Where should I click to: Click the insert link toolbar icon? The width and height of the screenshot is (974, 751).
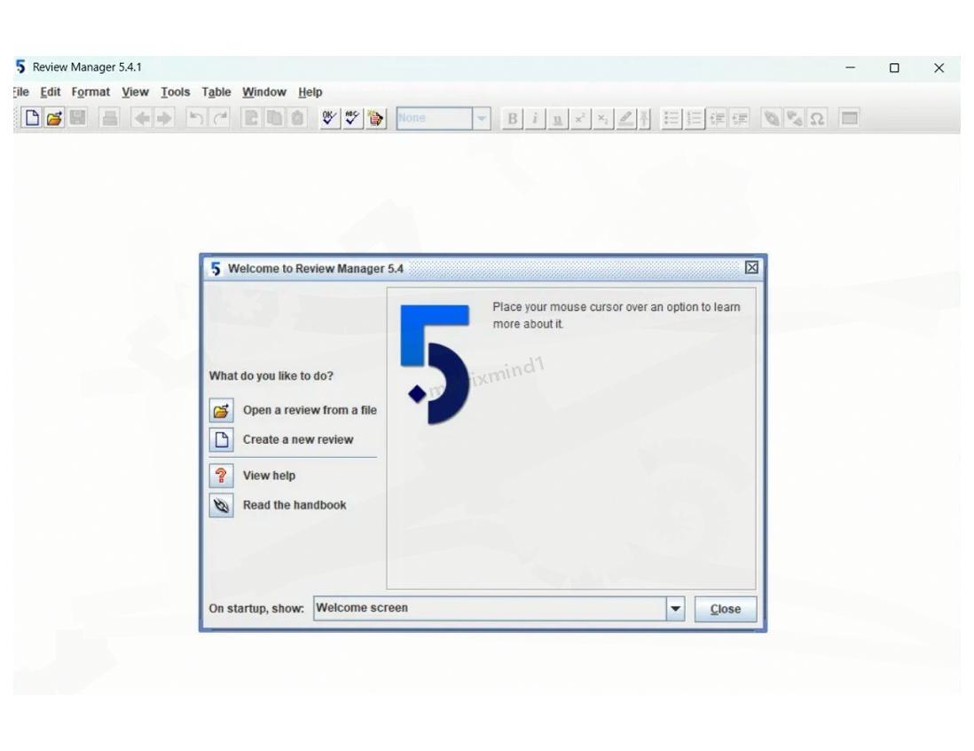click(x=772, y=119)
